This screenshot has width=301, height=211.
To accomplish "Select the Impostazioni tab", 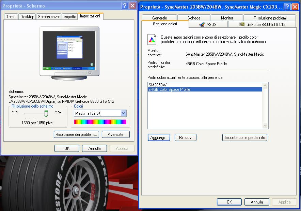I will click(x=90, y=16).
